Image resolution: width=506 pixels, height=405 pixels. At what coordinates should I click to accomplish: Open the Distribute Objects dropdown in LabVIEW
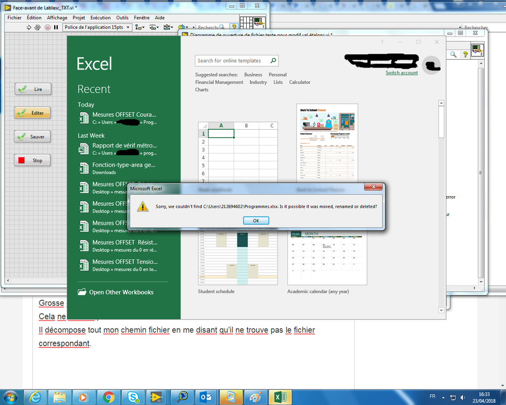(154, 27)
